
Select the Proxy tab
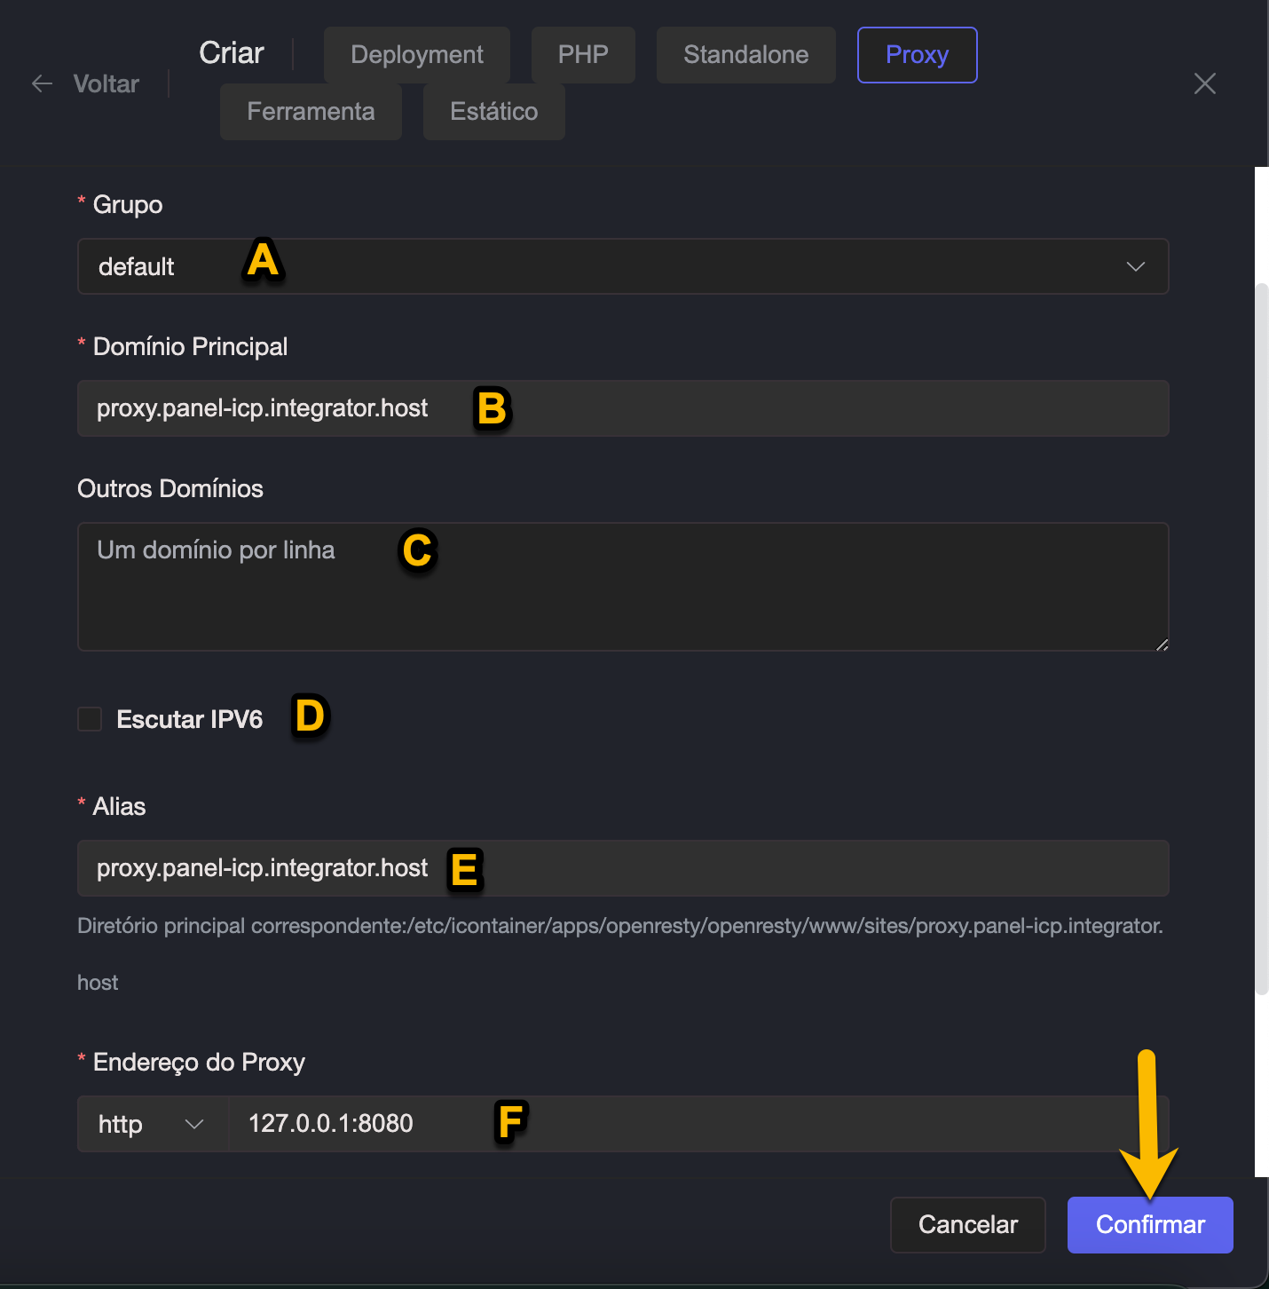pos(917,55)
